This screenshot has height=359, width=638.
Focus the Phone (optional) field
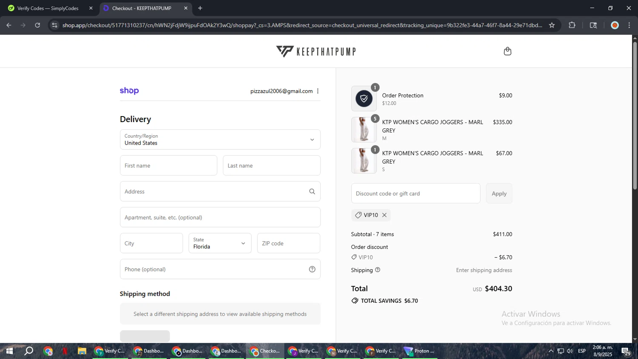[220, 269]
